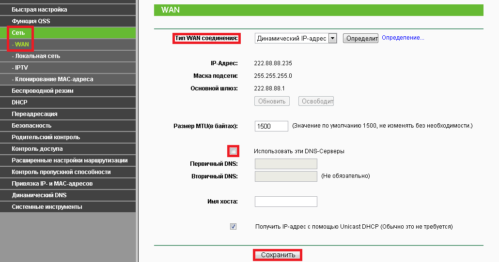Click the MTU size input field
The image size is (499, 262).
pyautogui.click(x=271, y=126)
